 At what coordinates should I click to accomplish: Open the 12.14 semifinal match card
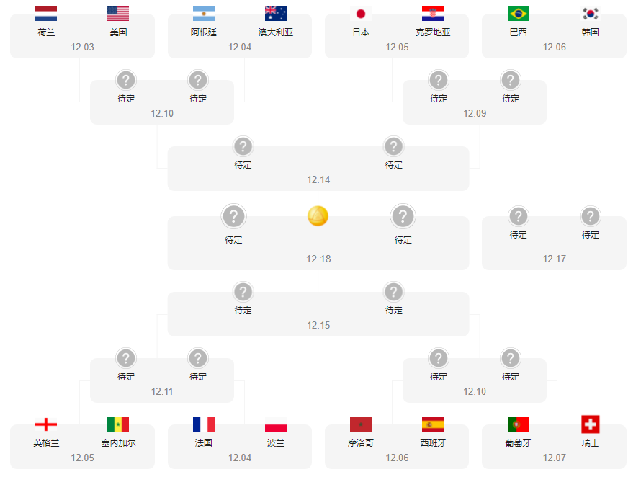318,169
